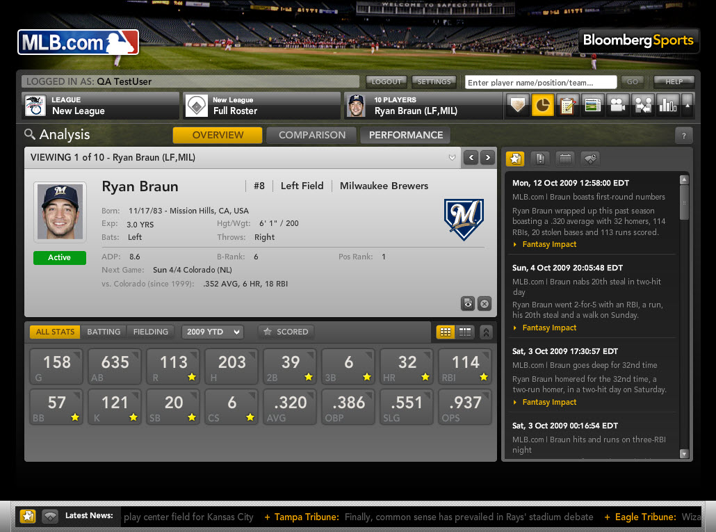Switch to the PERFORMANCE tab
The image size is (716, 532).
click(x=406, y=135)
